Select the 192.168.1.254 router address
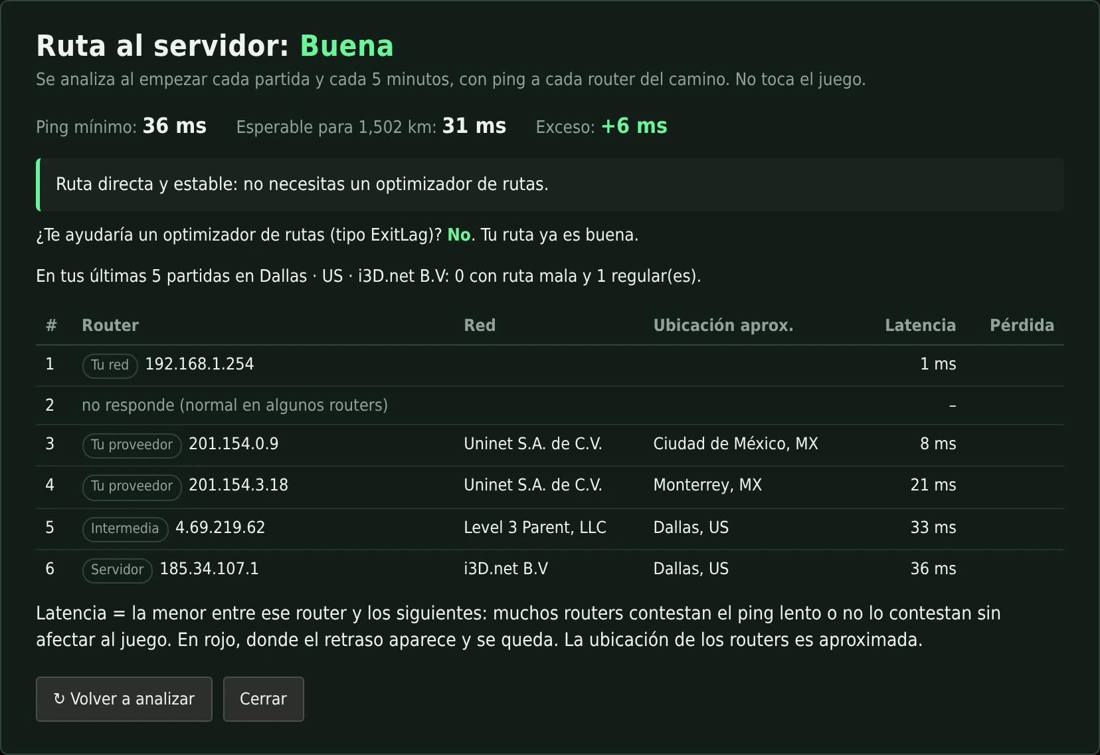 pos(199,364)
